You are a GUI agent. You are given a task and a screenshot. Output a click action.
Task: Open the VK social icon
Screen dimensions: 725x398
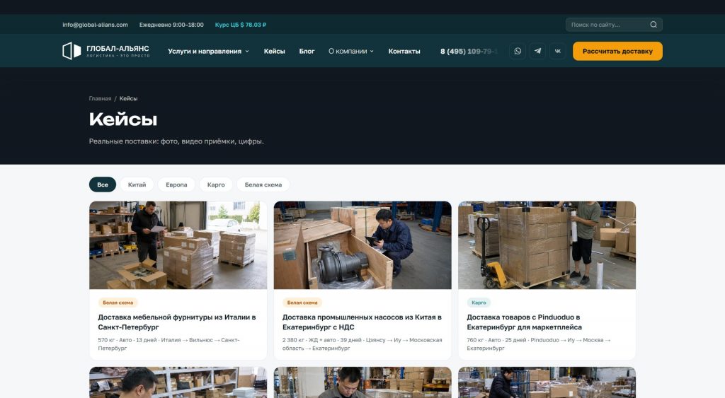(x=558, y=51)
